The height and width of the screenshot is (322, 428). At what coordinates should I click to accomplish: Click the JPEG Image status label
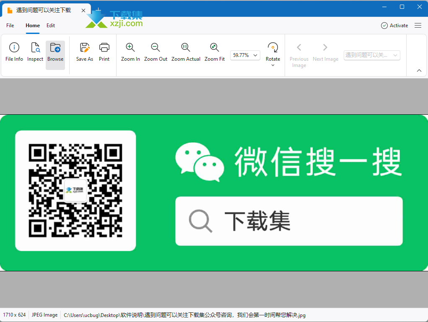coord(44,315)
